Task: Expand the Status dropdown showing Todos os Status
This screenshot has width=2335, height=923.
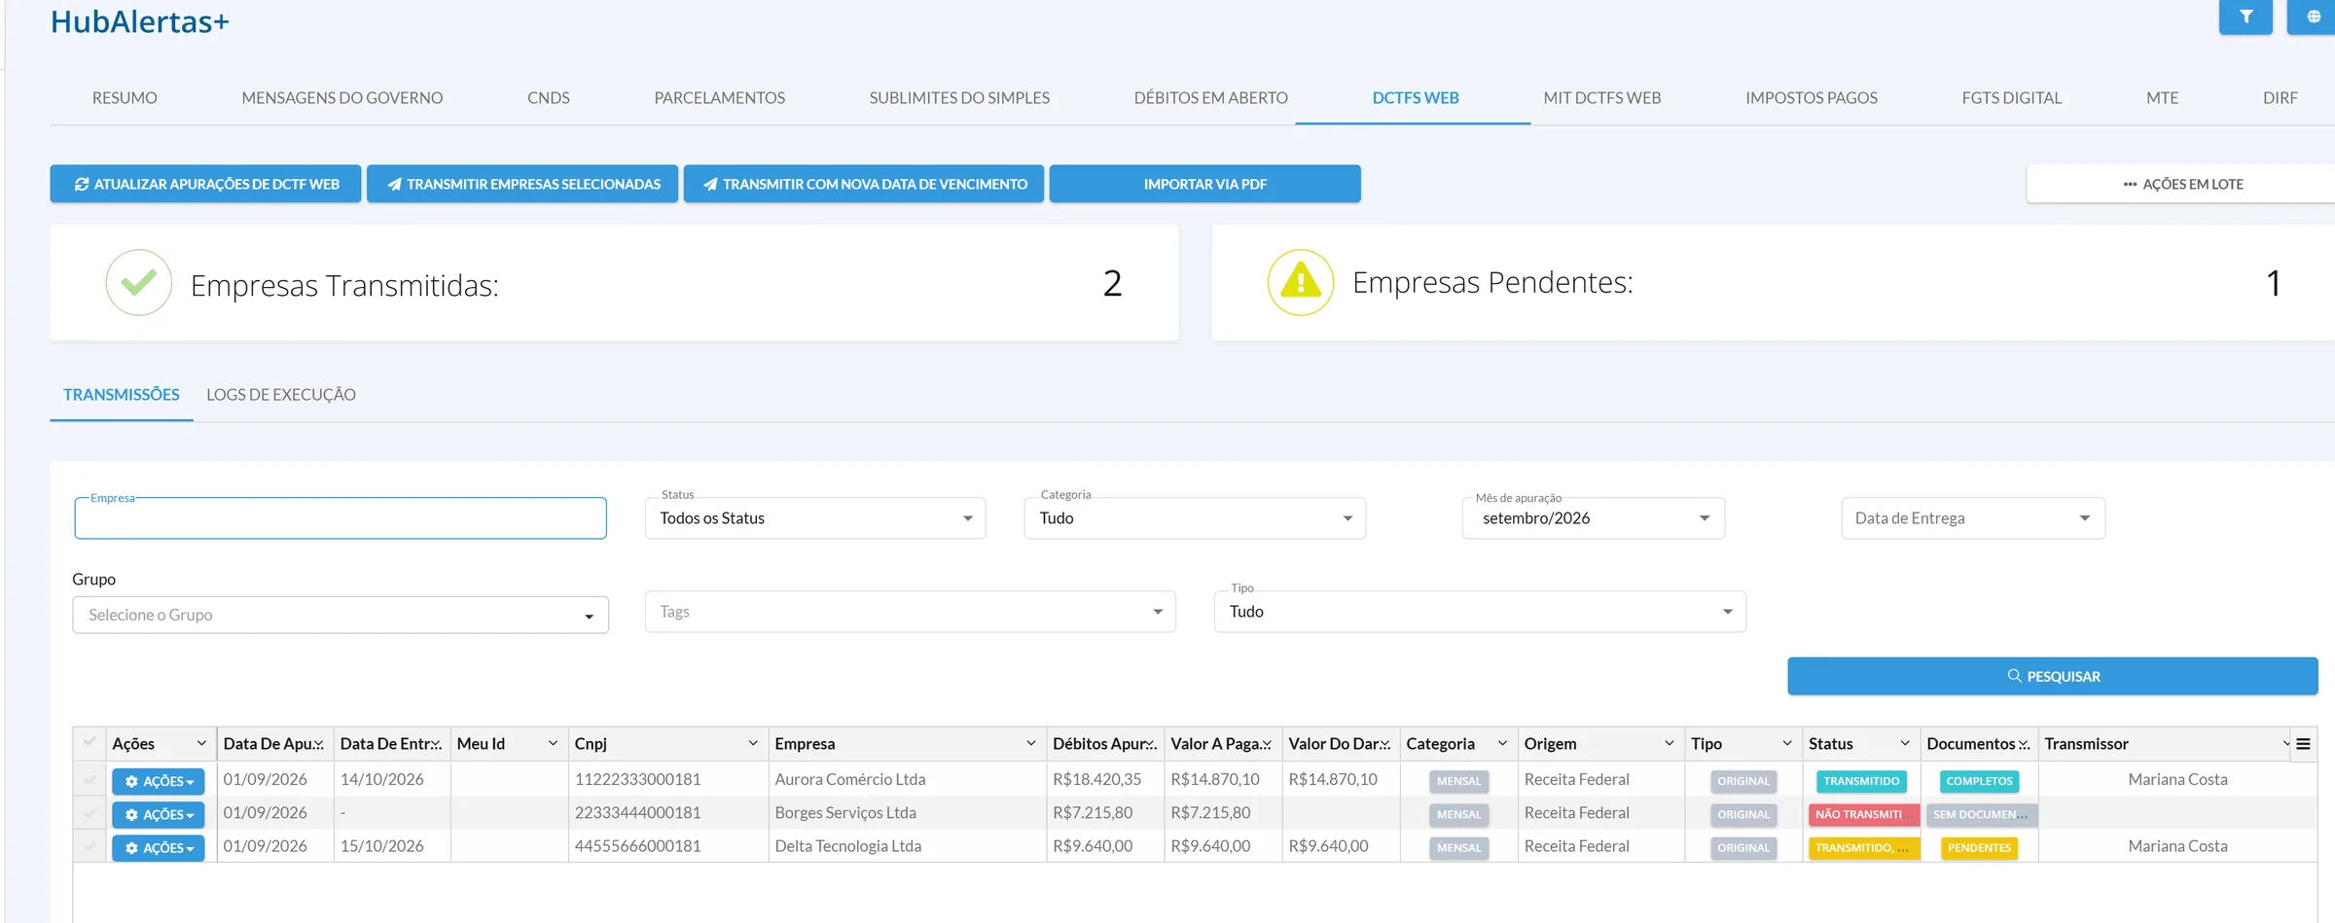Action: (x=815, y=518)
